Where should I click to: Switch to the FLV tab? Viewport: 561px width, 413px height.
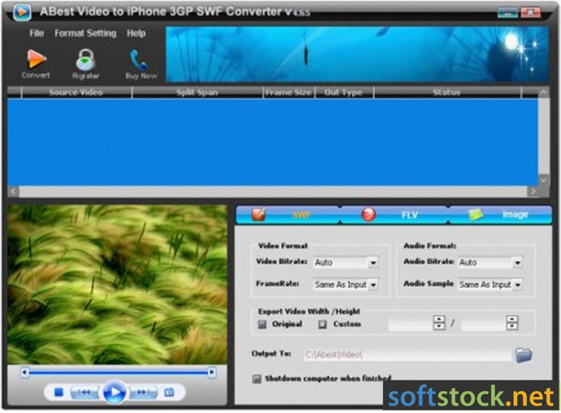point(408,215)
